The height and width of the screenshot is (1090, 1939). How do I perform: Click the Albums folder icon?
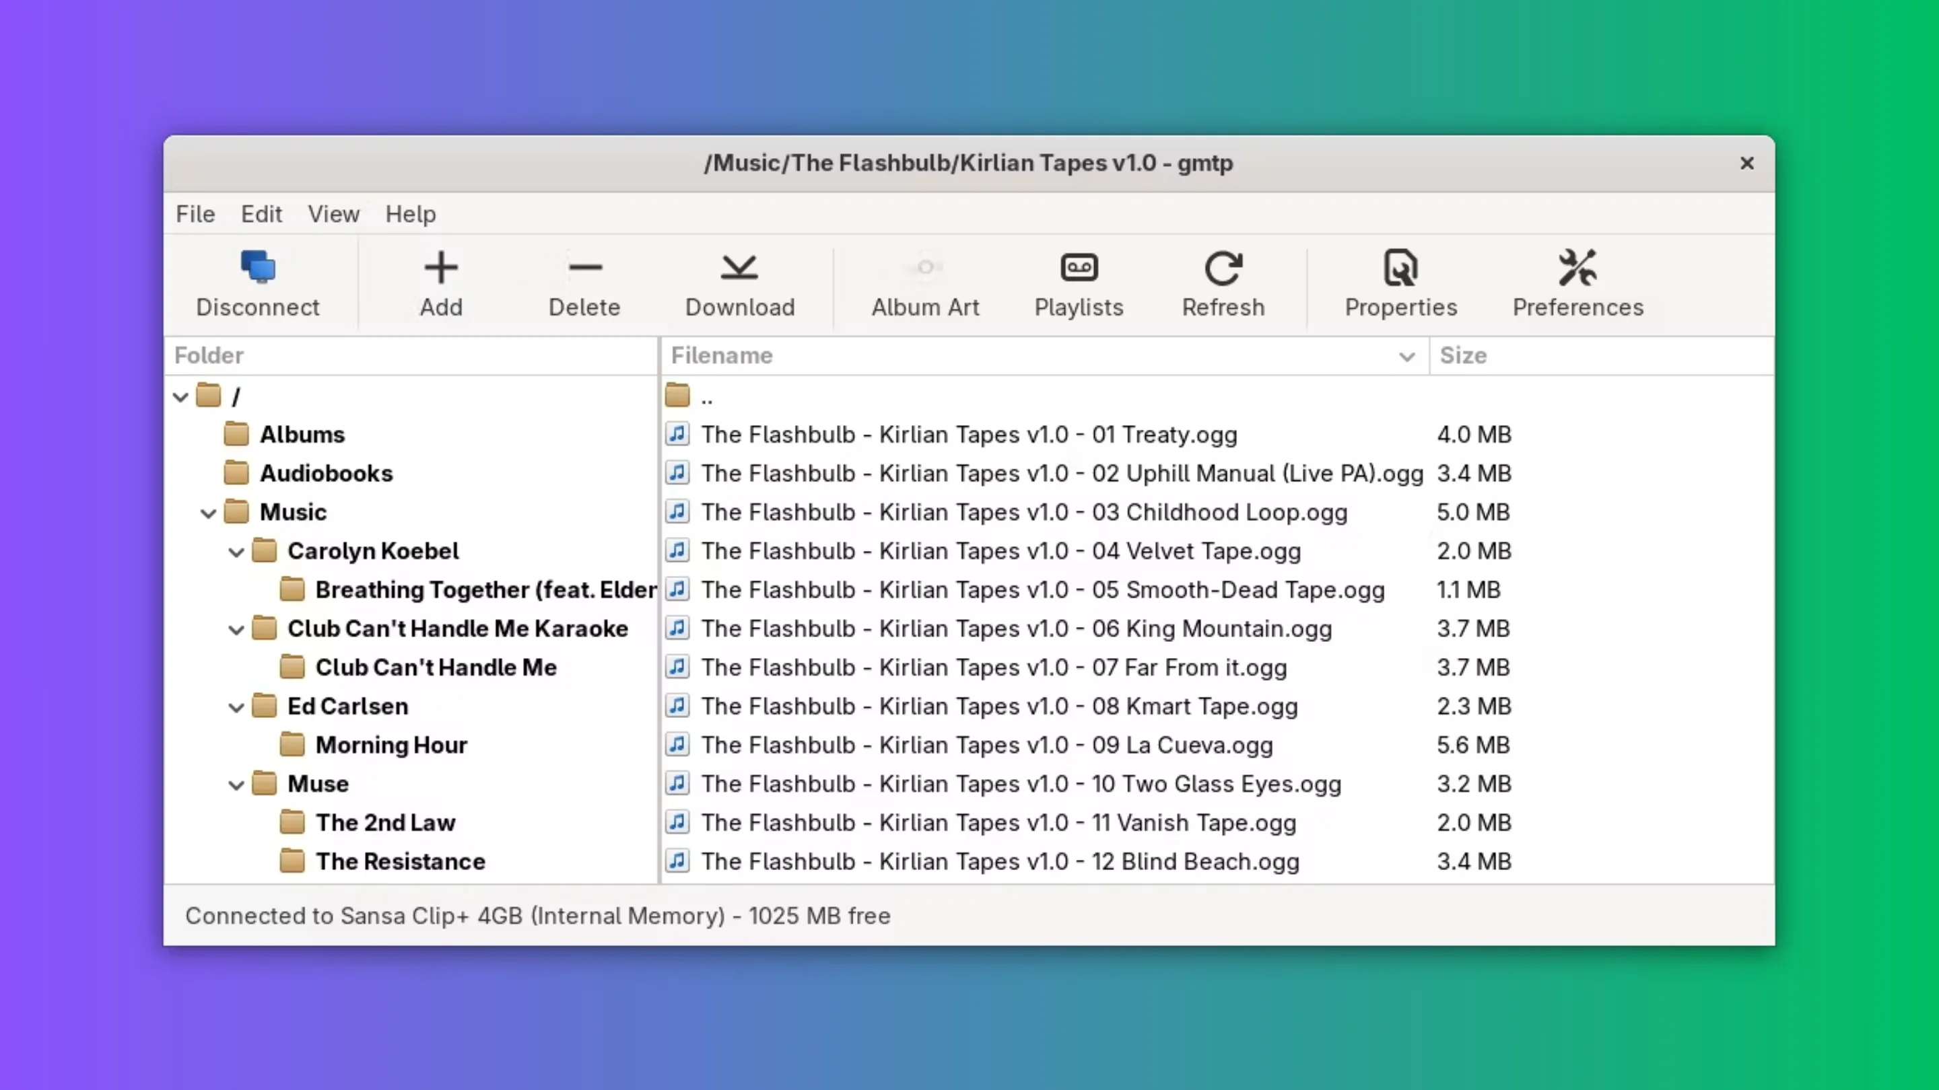point(236,434)
